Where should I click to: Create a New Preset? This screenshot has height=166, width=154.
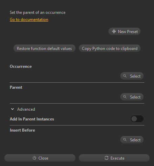click(x=124, y=31)
